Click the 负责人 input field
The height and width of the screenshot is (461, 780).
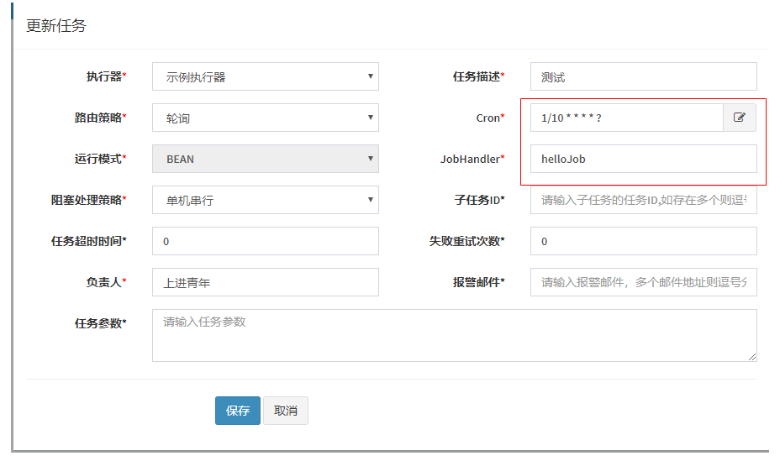[265, 282]
